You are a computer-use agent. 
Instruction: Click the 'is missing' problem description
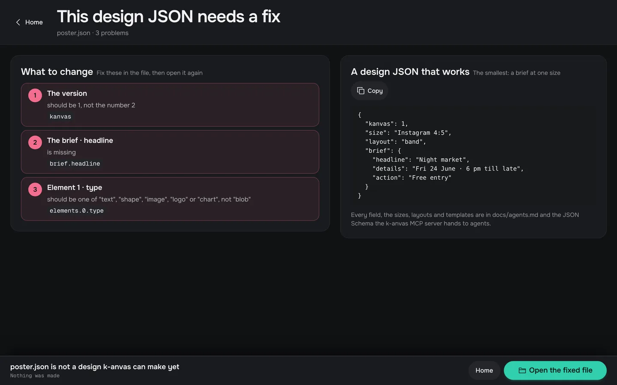(61, 152)
